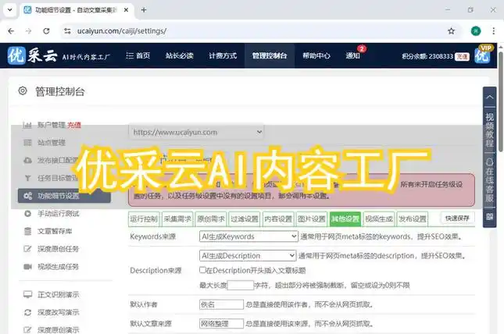Click the 视频生成任务 camera icon

tap(27, 267)
